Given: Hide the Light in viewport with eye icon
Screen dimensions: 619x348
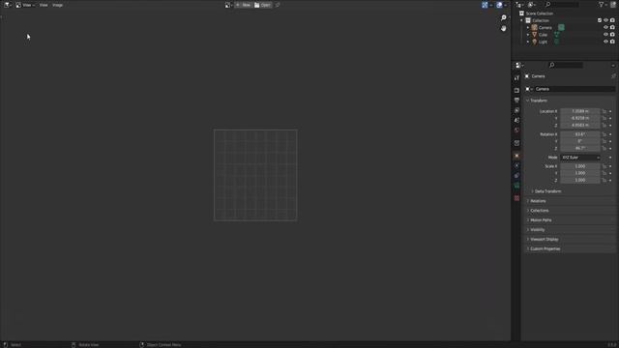Looking at the screenshot, I should (606, 42).
